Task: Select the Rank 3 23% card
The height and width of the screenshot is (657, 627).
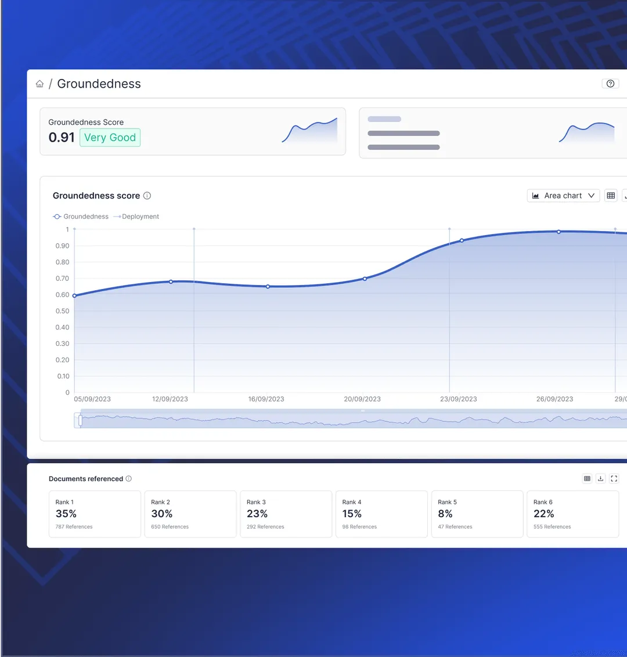Action: click(286, 514)
